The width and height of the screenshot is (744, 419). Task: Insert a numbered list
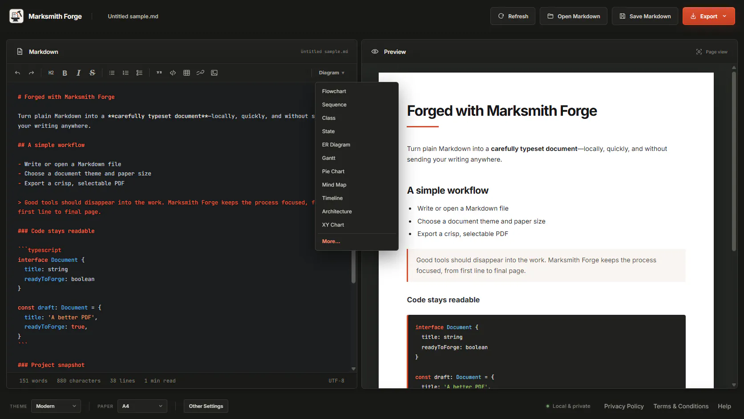pyautogui.click(x=126, y=73)
